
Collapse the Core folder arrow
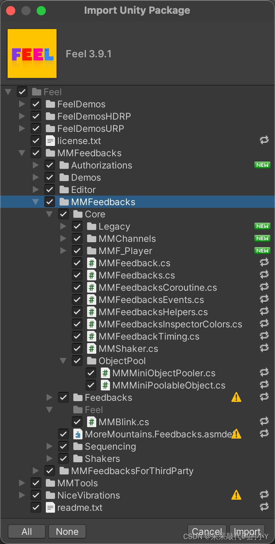[49, 214]
